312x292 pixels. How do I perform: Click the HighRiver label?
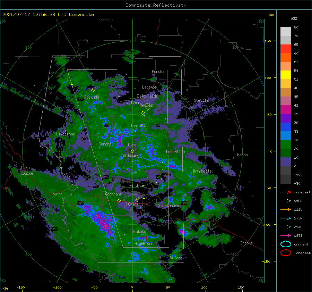[144, 244]
